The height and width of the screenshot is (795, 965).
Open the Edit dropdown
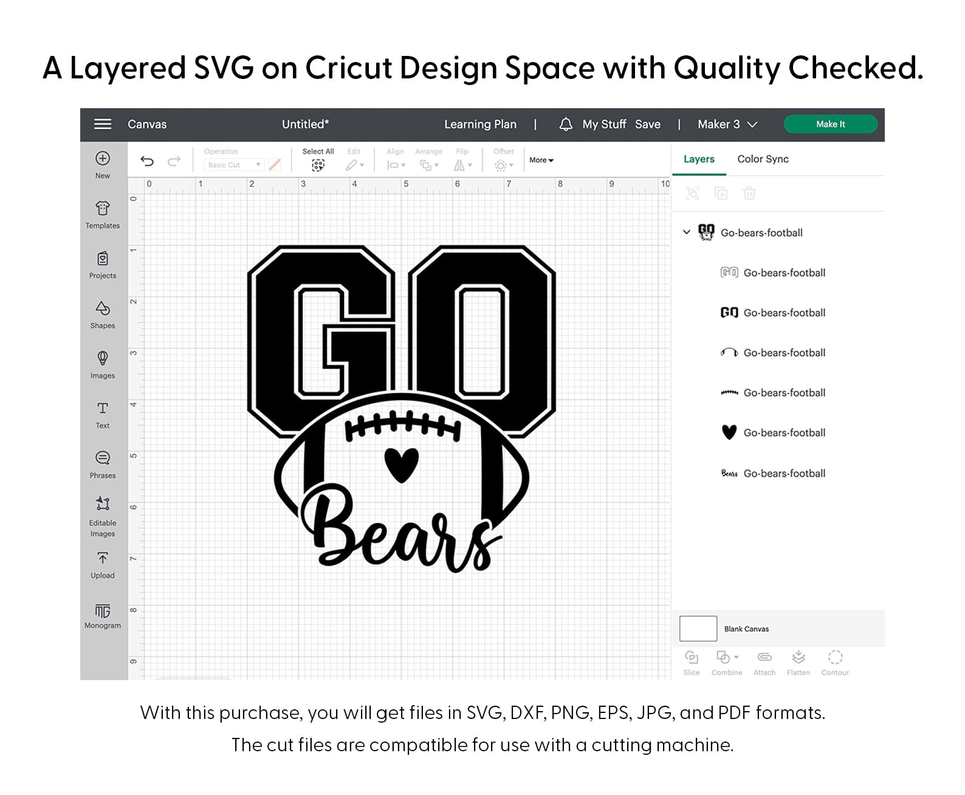point(354,165)
